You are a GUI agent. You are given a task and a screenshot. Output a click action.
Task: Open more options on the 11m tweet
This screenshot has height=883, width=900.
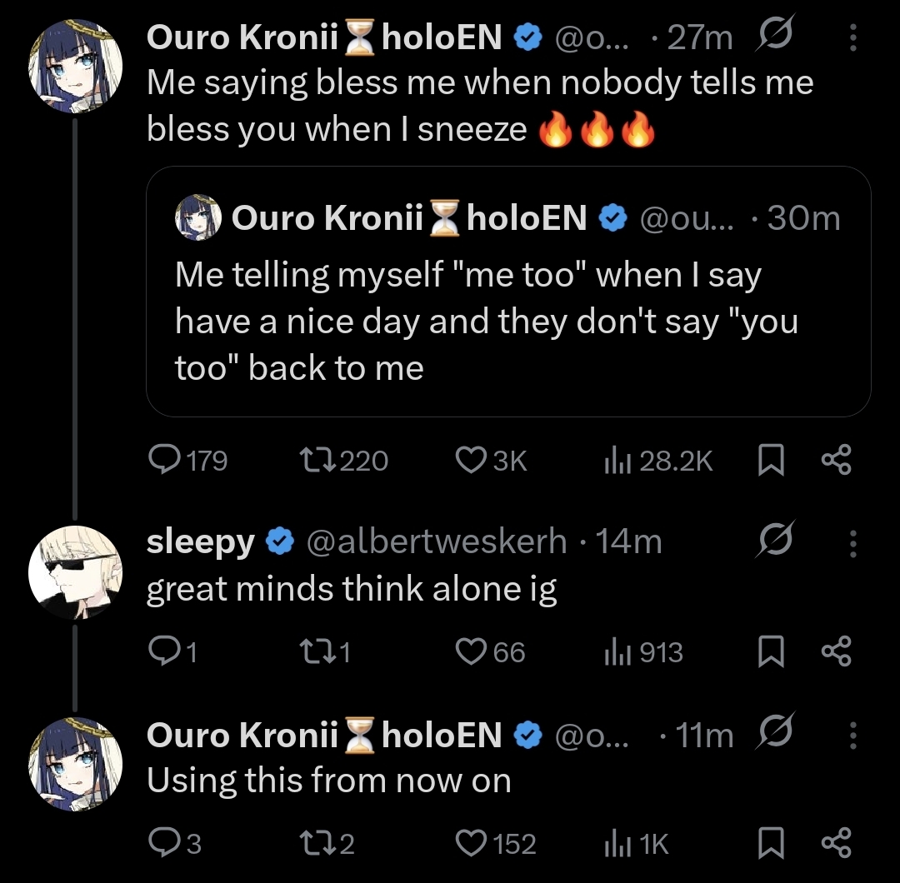853,736
